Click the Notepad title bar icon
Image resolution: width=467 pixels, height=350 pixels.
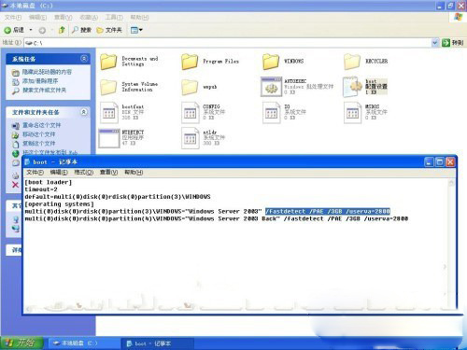[x=27, y=161]
